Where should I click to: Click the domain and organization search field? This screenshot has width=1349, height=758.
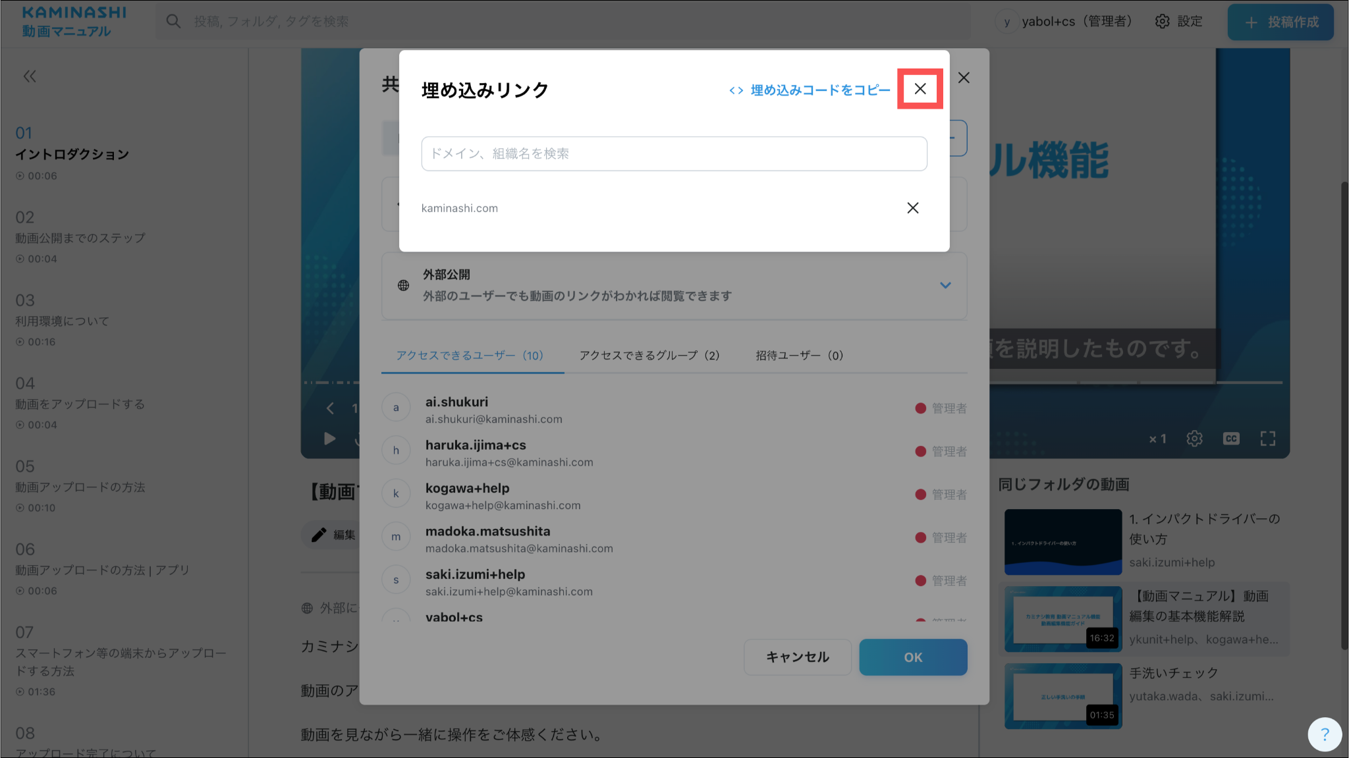point(674,153)
